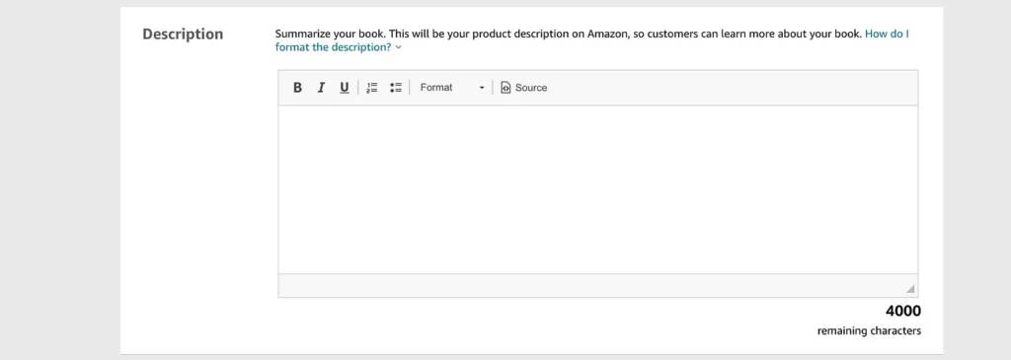
Task: Toggle italic formatting with the I icon
Action: 321,88
